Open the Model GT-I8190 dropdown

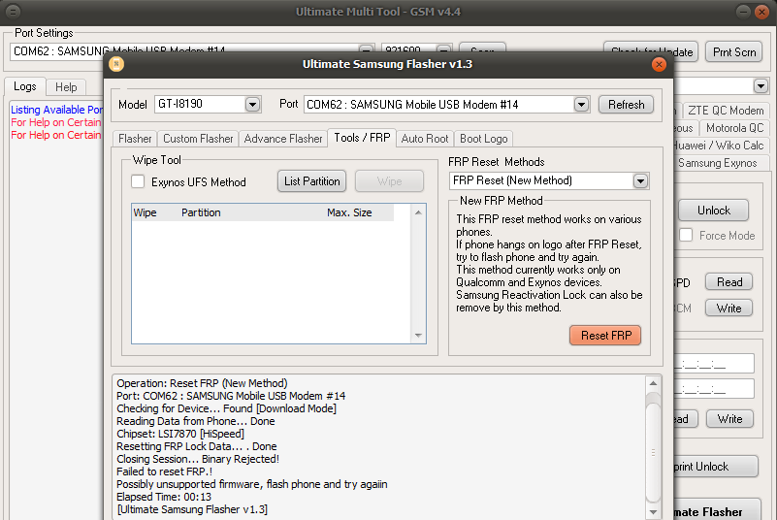tap(252, 104)
